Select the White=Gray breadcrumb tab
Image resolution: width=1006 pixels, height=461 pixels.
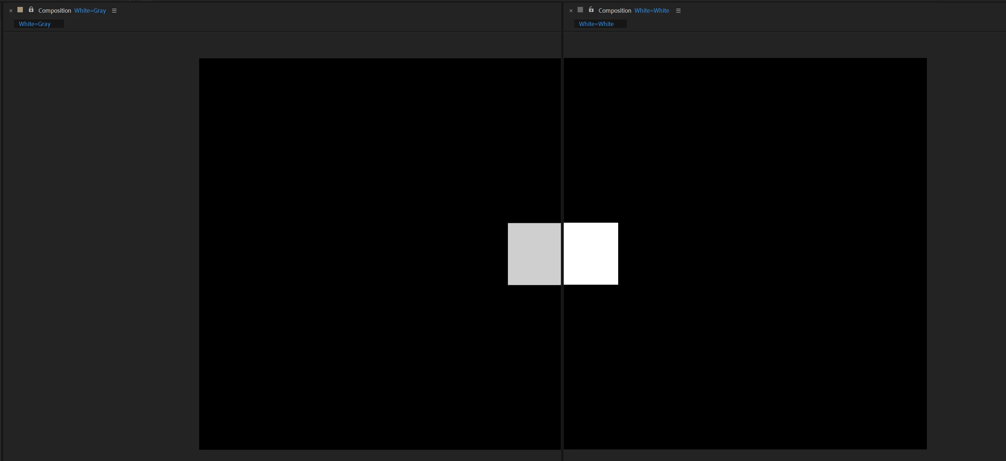coord(35,24)
